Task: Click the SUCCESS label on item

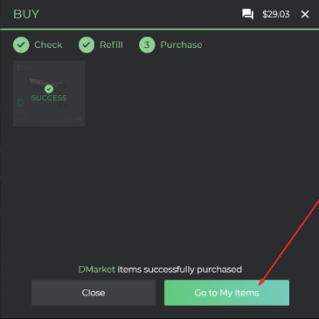Action: (x=49, y=98)
